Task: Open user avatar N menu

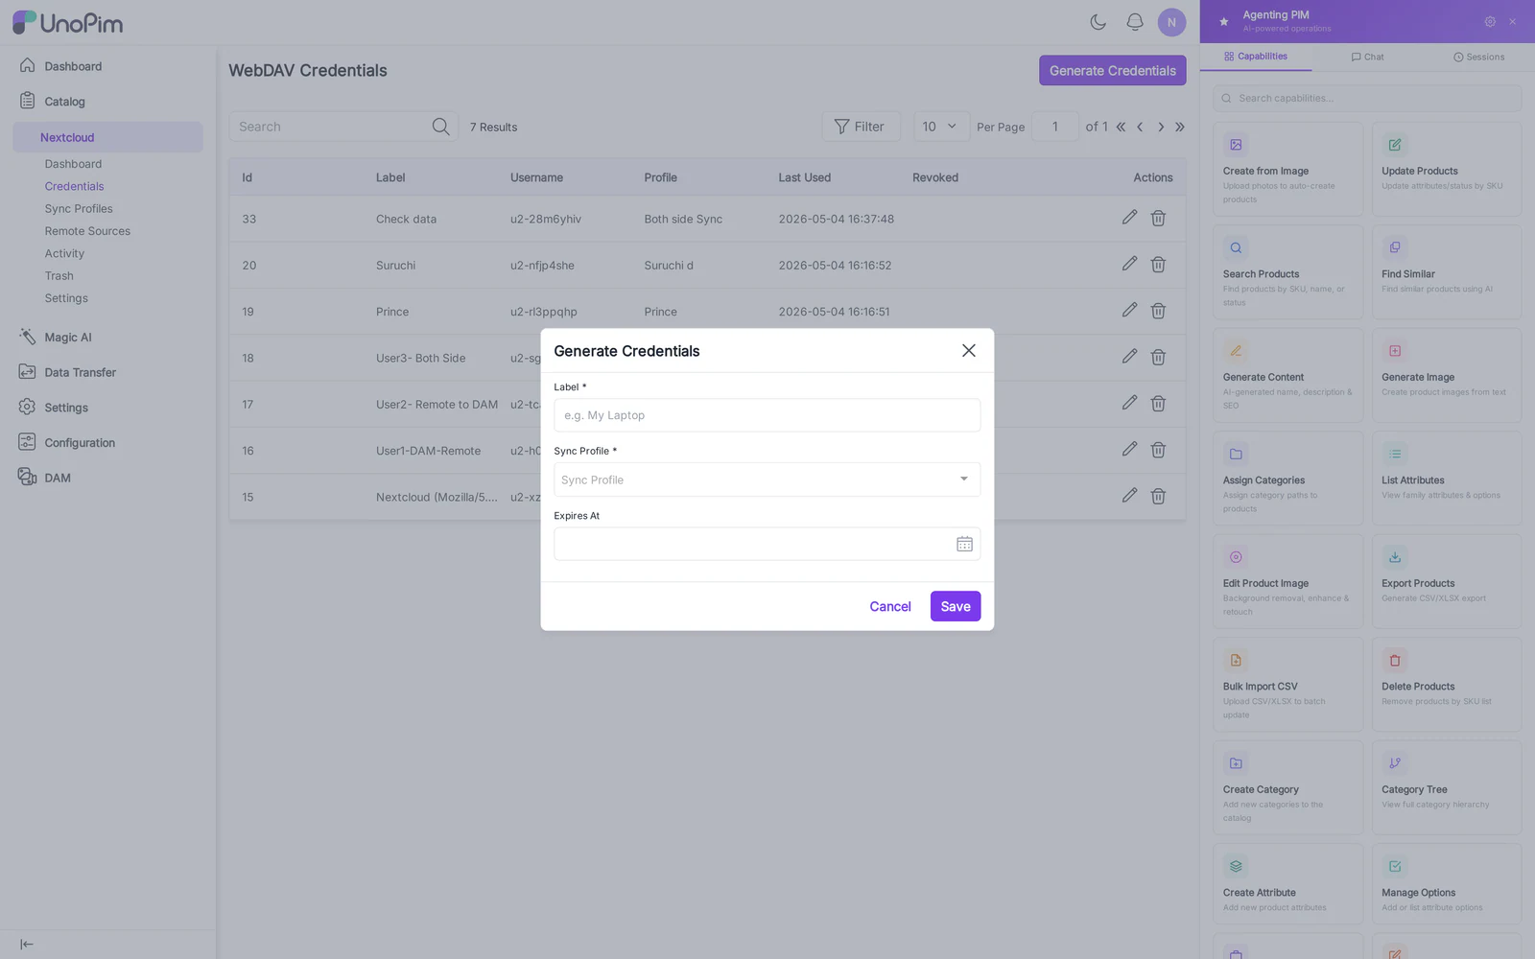Action: click(x=1171, y=22)
